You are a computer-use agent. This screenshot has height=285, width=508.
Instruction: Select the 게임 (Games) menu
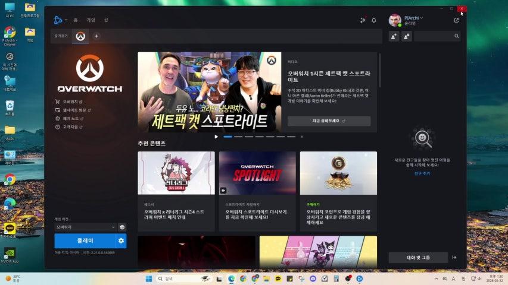pos(91,20)
